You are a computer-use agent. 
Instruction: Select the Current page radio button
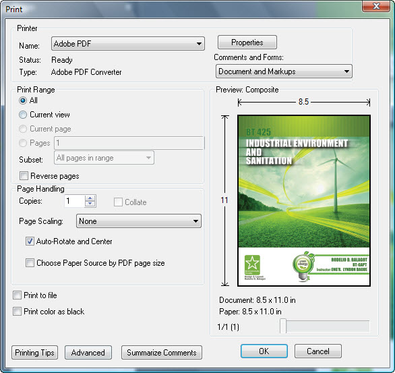pos(23,129)
